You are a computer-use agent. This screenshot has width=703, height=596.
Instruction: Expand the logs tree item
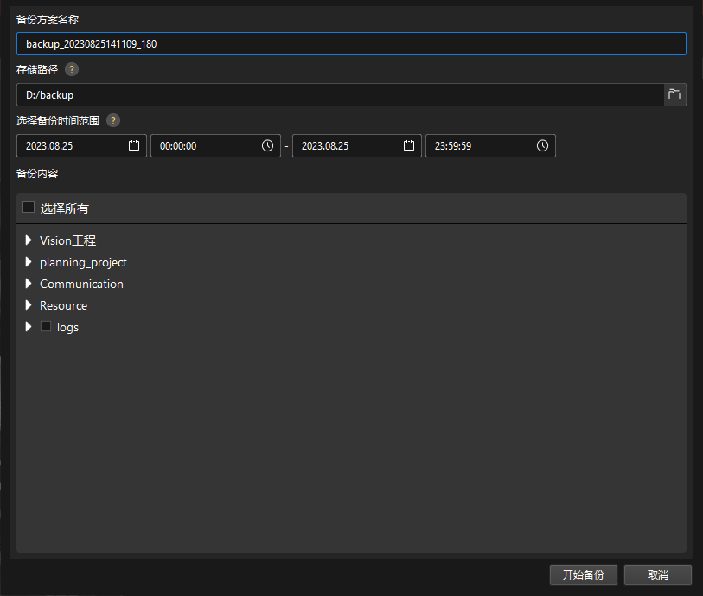[29, 327]
